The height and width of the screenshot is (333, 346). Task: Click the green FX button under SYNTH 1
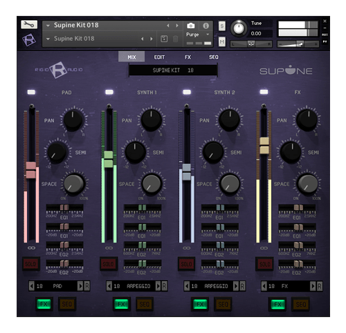[x=121, y=304]
